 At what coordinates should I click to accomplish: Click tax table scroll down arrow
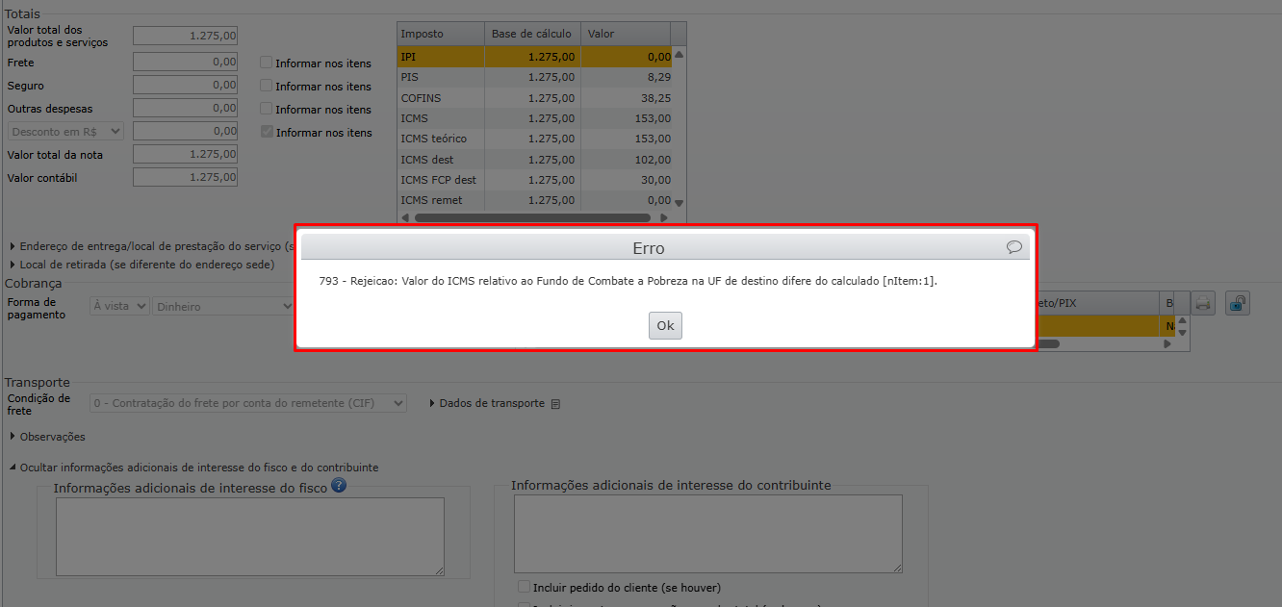679,203
